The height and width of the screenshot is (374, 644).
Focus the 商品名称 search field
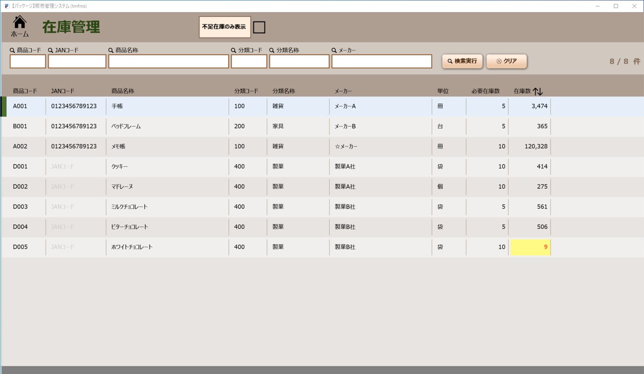point(168,61)
